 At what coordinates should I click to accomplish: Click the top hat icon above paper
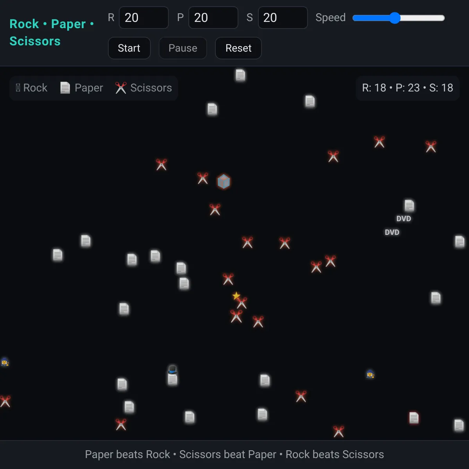(172, 369)
